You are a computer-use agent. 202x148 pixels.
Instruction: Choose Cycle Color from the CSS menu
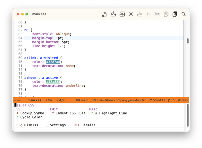(31, 117)
